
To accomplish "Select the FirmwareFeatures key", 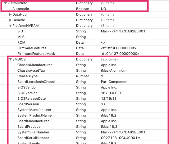I will click(x=32, y=48).
